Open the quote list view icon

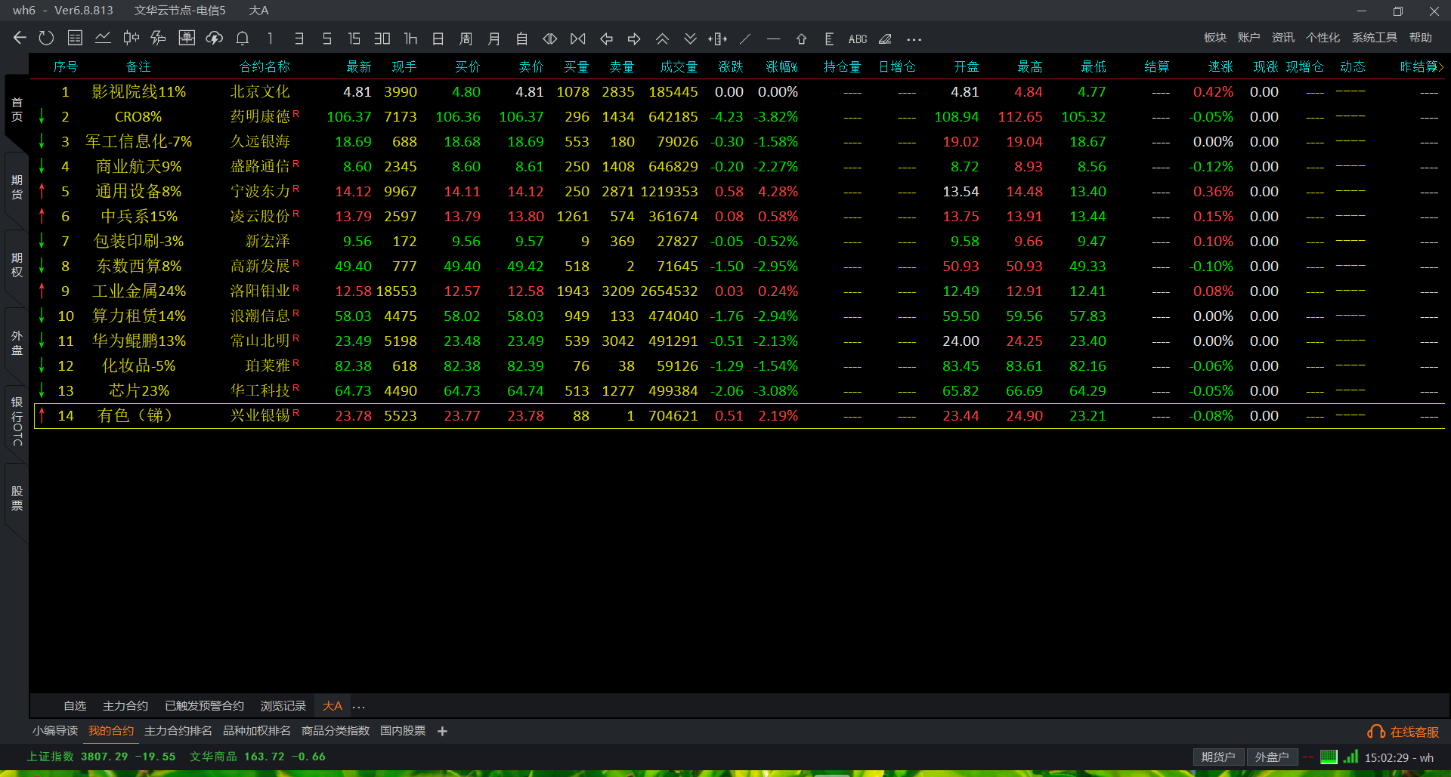(x=75, y=38)
